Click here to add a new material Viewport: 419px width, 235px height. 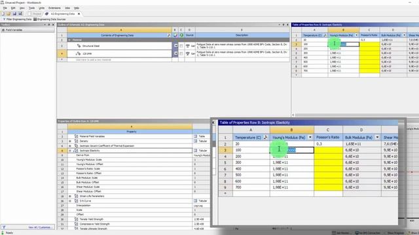tap(93, 59)
